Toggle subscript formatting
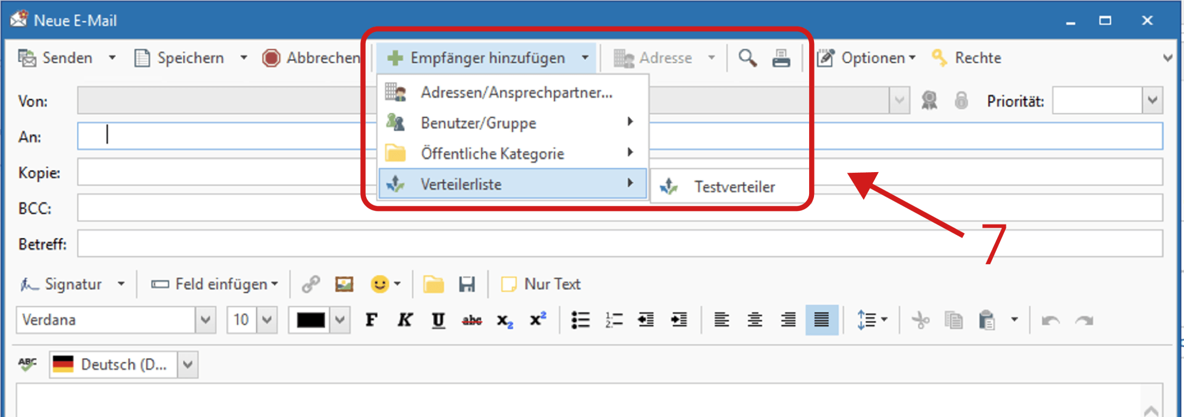 pyautogui.click(x=505, y=321)
